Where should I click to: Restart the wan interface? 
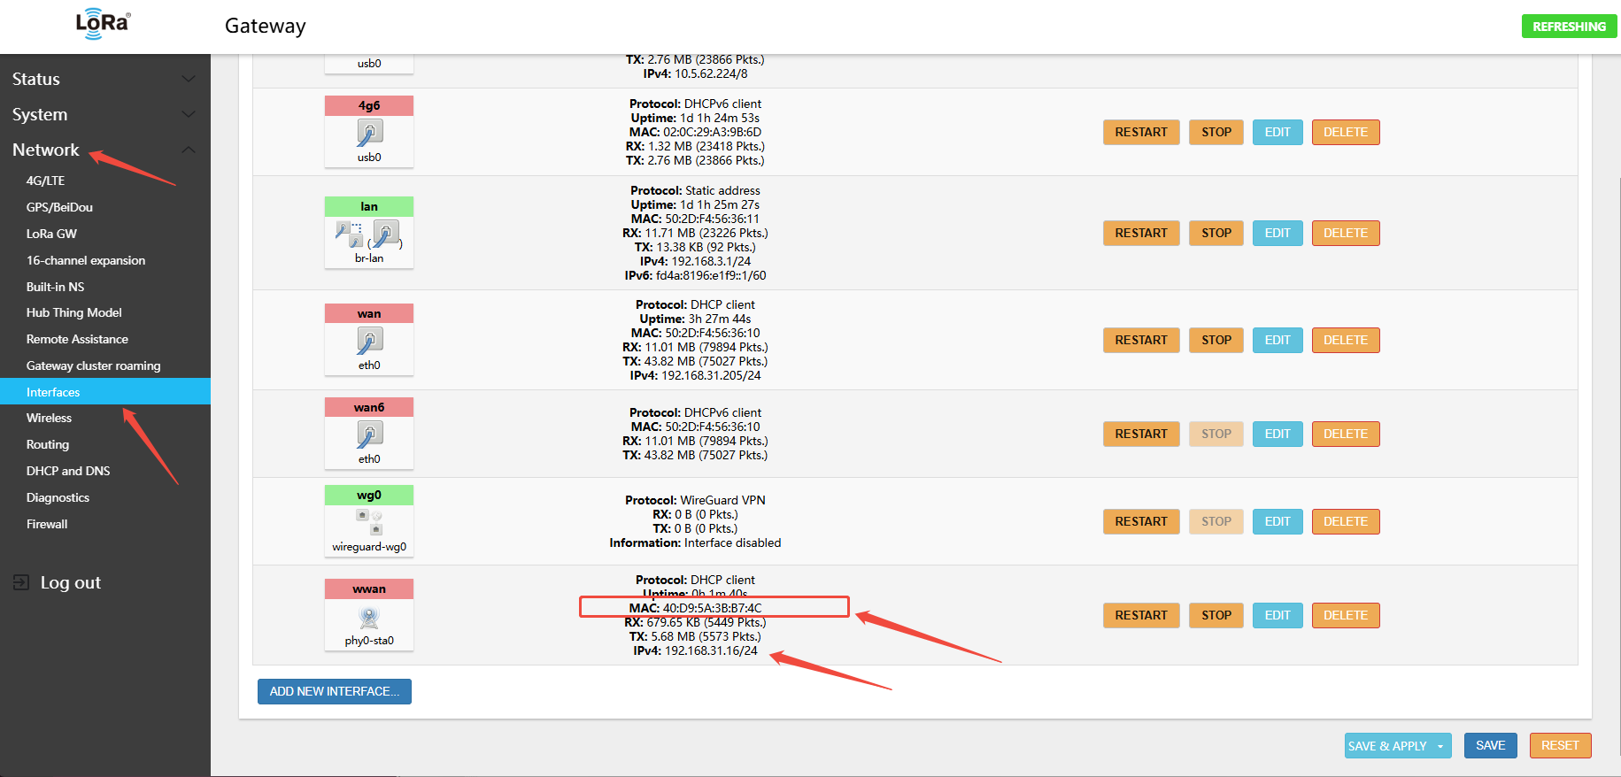point(1140,340)
